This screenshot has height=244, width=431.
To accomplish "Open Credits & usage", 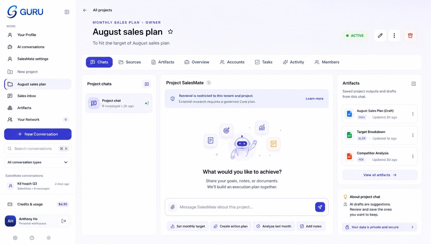I will [x=38, y=204].
